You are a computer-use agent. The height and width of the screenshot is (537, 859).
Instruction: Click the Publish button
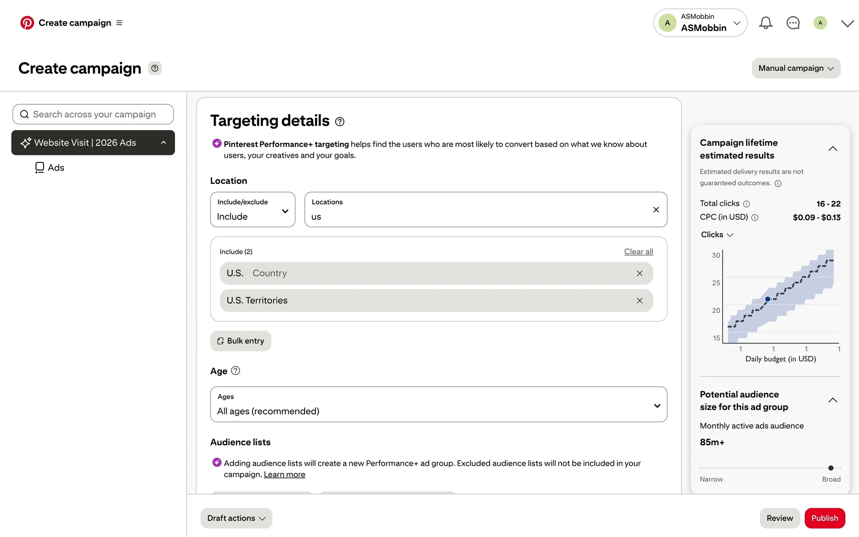pos(824,518)
